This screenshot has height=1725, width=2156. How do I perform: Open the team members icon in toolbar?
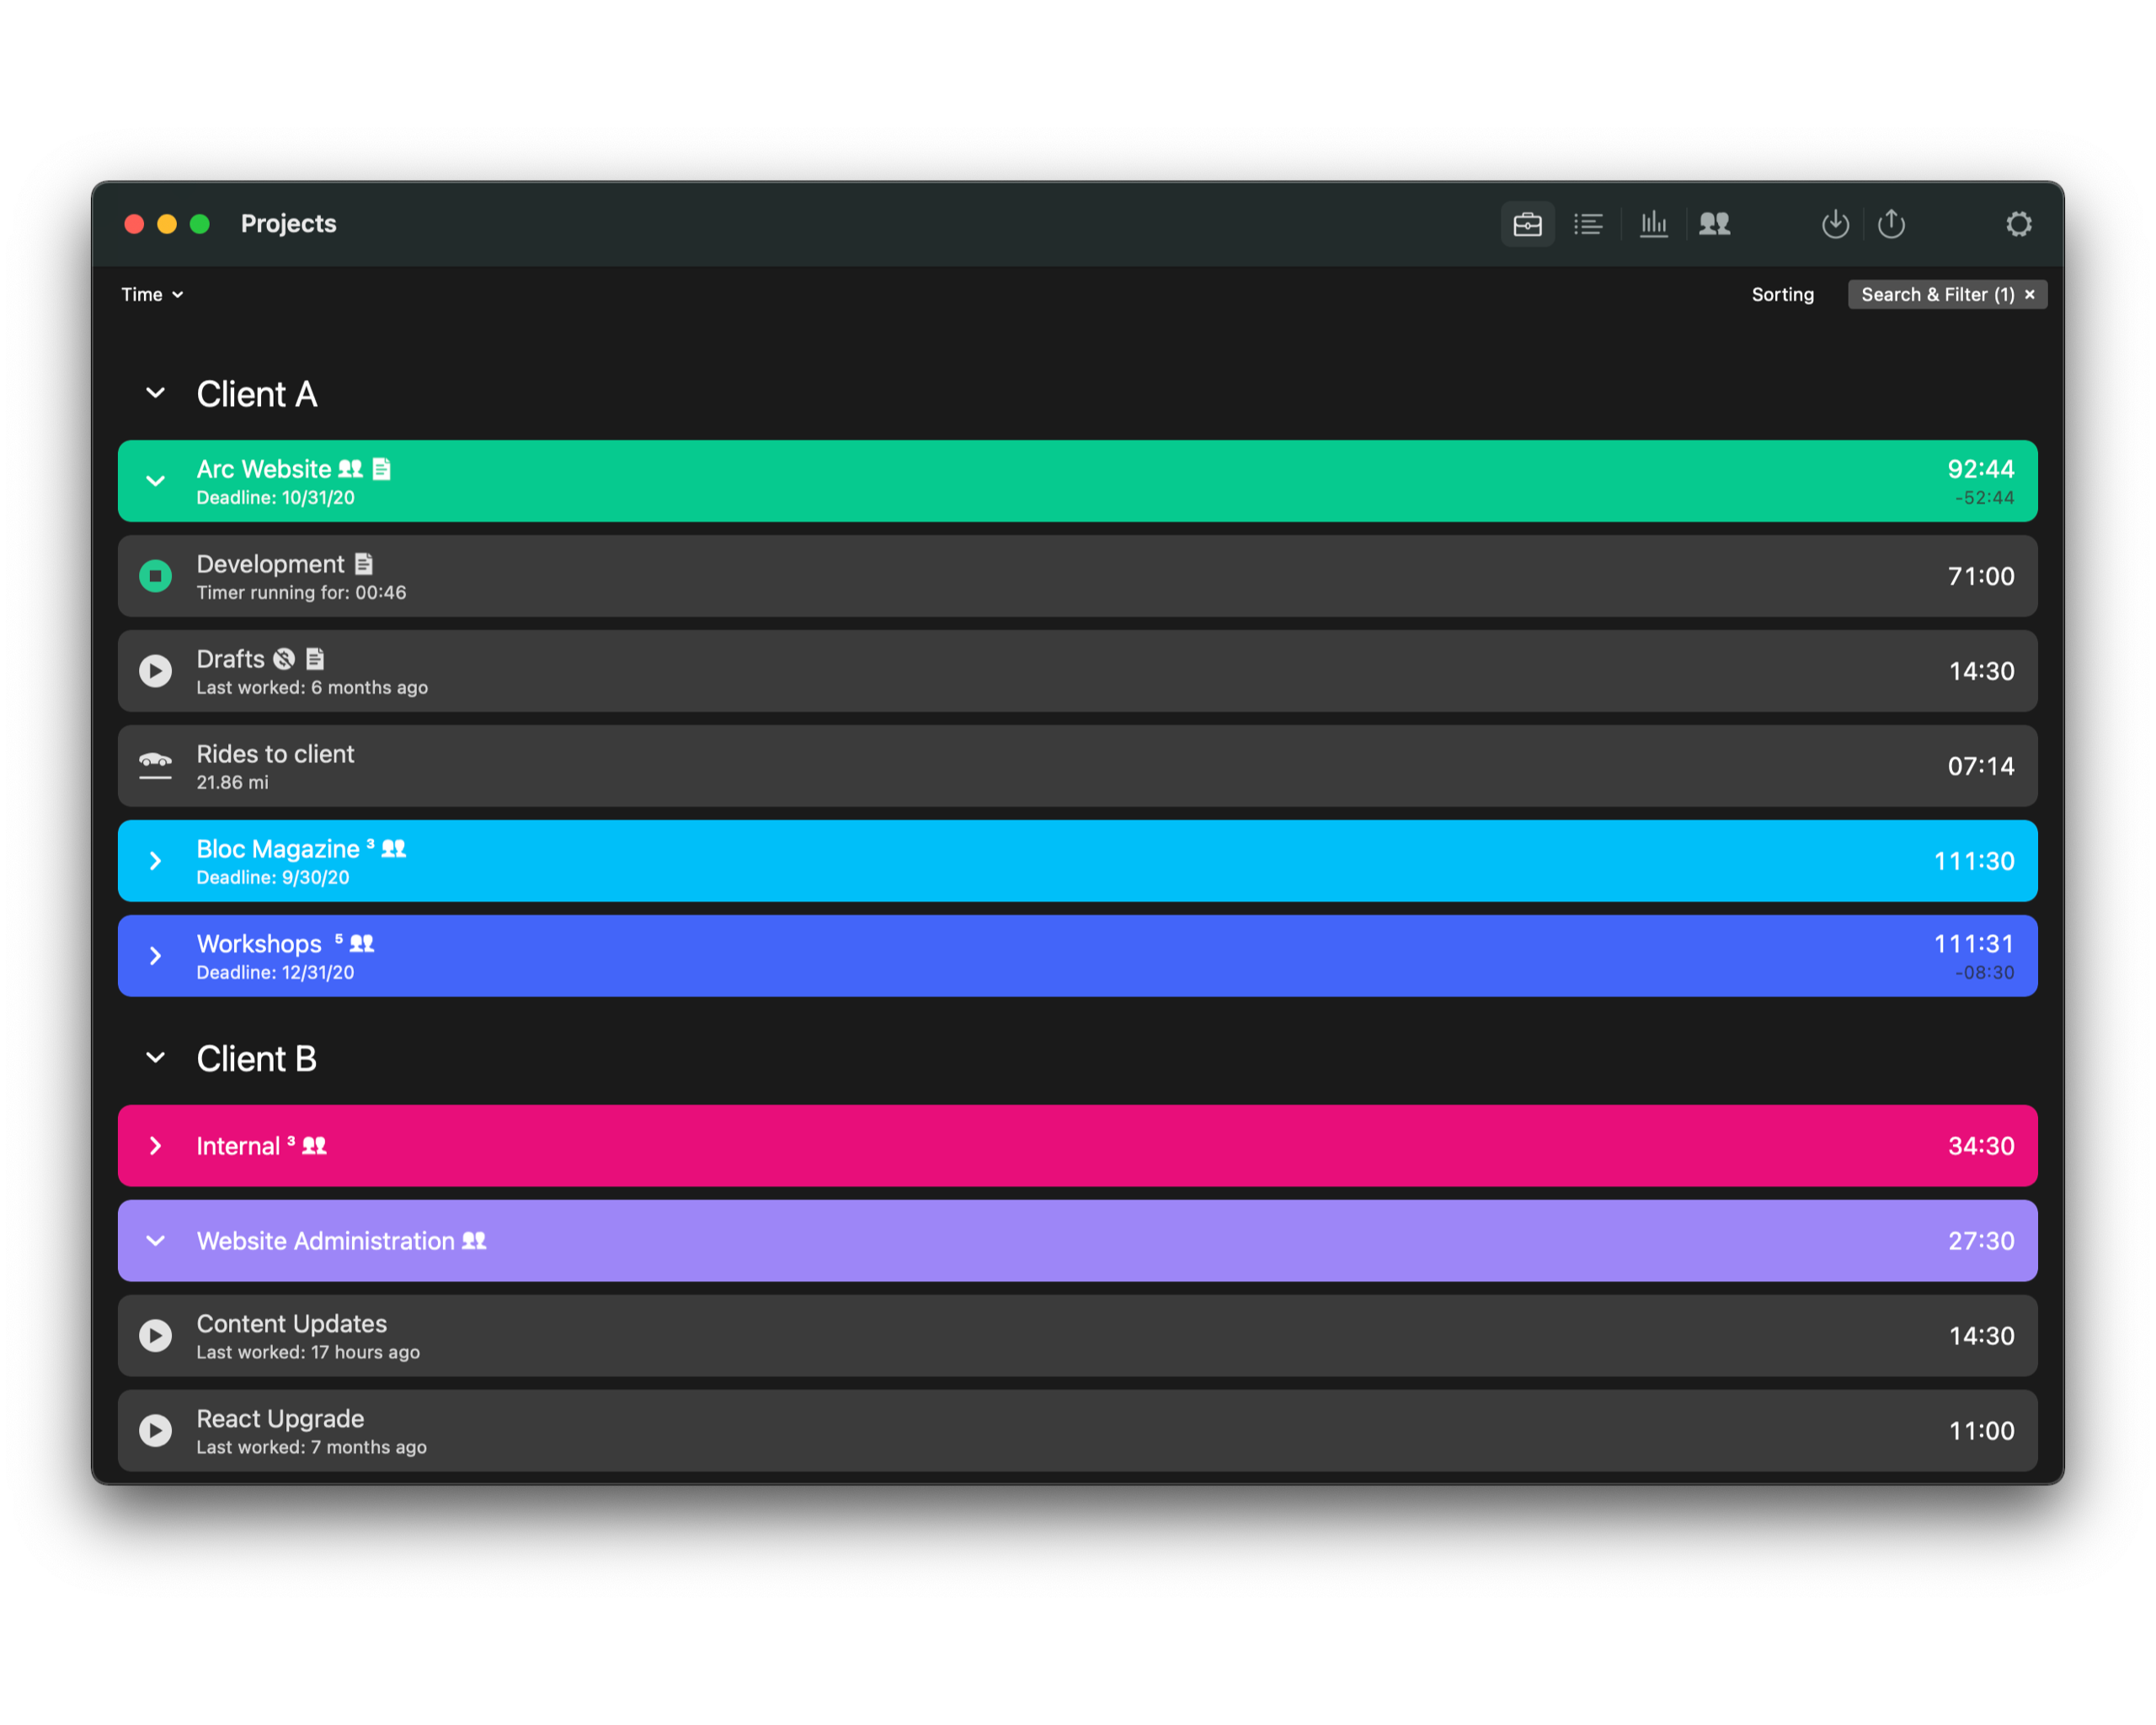(x=1714, y=224)
